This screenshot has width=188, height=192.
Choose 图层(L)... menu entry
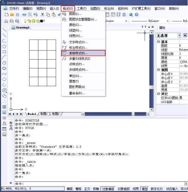(x=83, y=14)
